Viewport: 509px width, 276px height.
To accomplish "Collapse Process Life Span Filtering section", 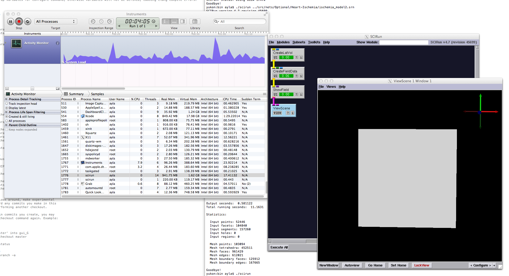I will [x=6, y=112].
